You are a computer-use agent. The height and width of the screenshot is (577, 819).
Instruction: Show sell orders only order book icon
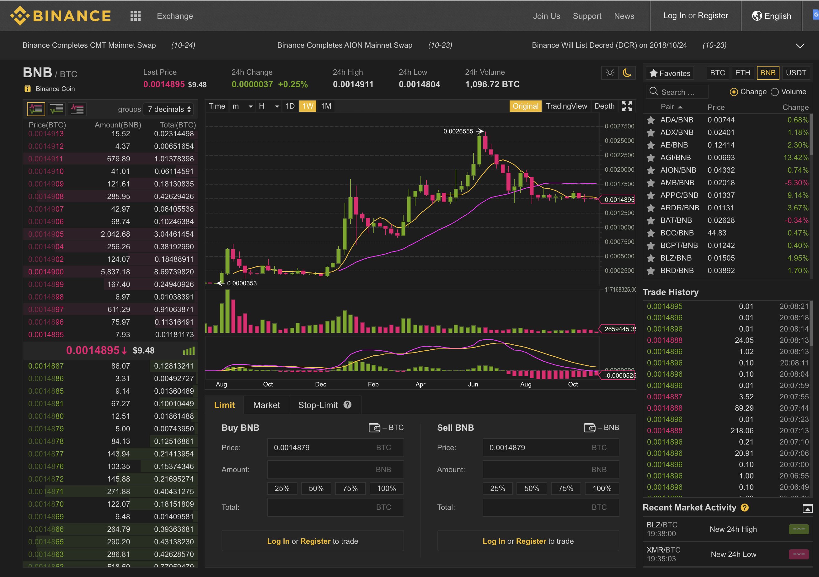tap(77, 109)
